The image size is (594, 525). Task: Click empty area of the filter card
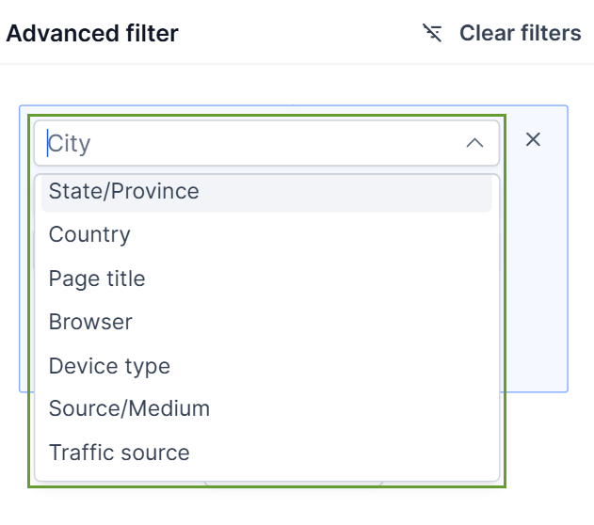pos(537,282)
